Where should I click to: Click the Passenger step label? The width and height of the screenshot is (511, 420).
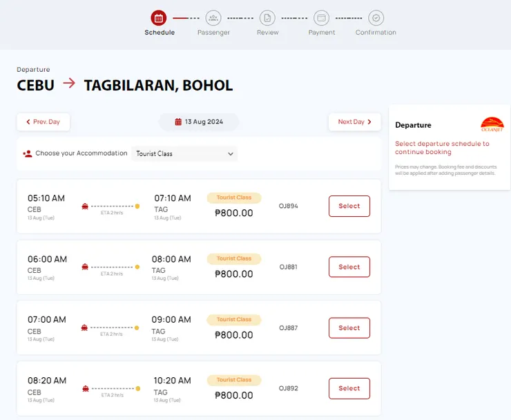click(213, 32)
